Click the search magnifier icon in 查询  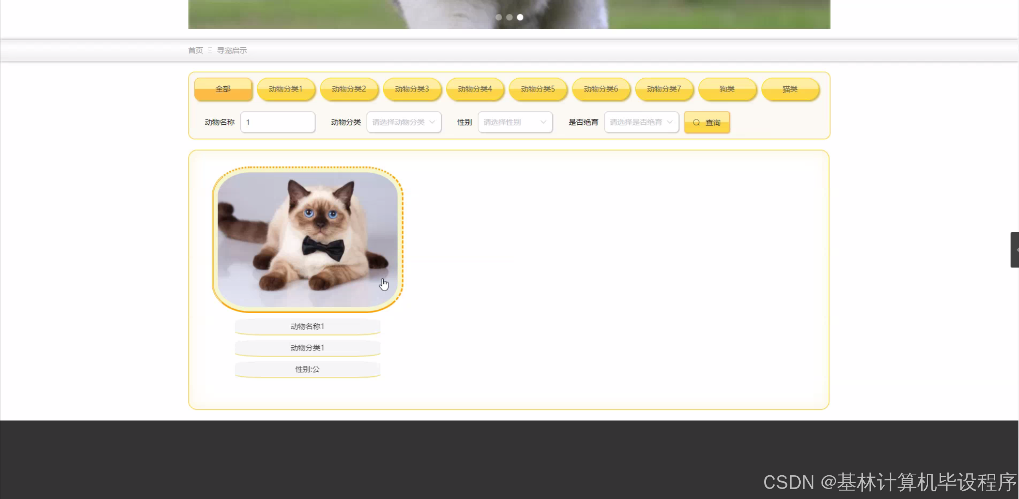tap(696, 122)
